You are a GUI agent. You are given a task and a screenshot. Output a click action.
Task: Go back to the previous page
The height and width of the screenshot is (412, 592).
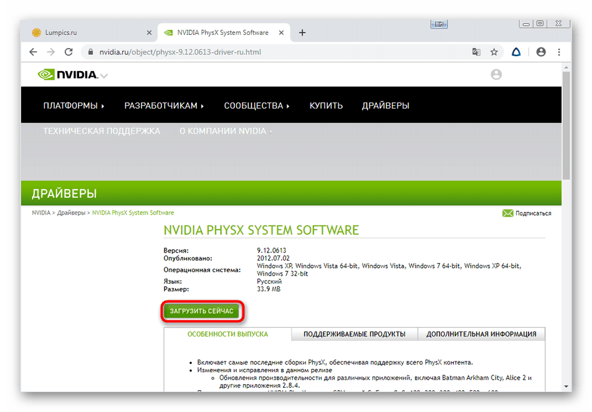pyautogui.click(x=33, y=52)
